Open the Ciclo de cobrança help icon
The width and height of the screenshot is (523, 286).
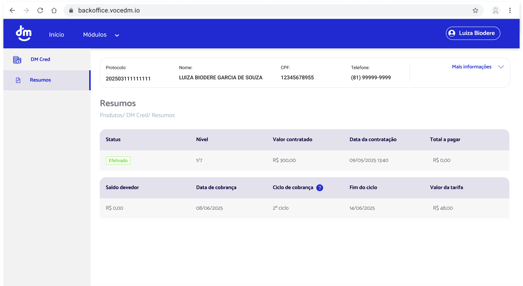tap(319, 187)
